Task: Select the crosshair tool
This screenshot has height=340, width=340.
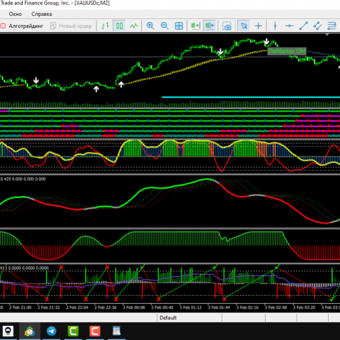Action: point(258,25)
